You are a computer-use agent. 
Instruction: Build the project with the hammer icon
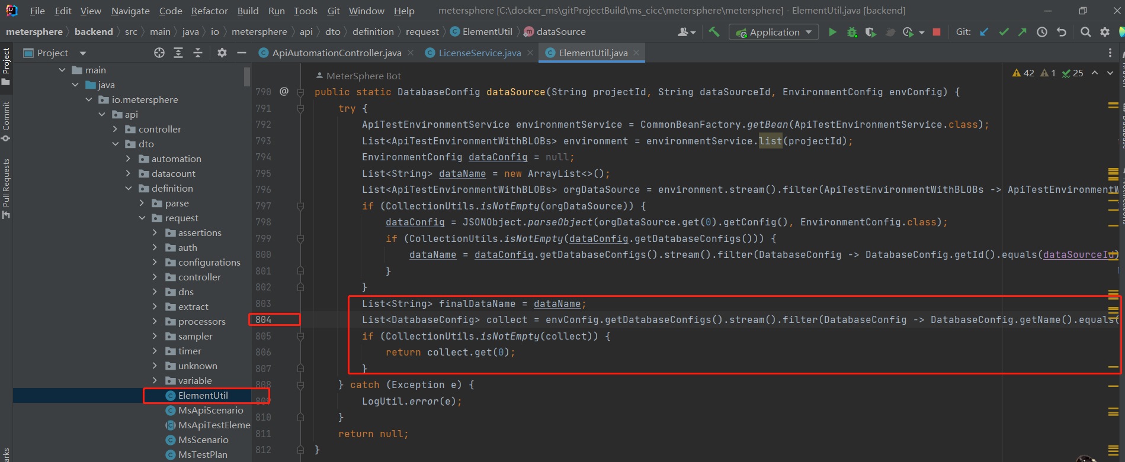tap(714, 32)
